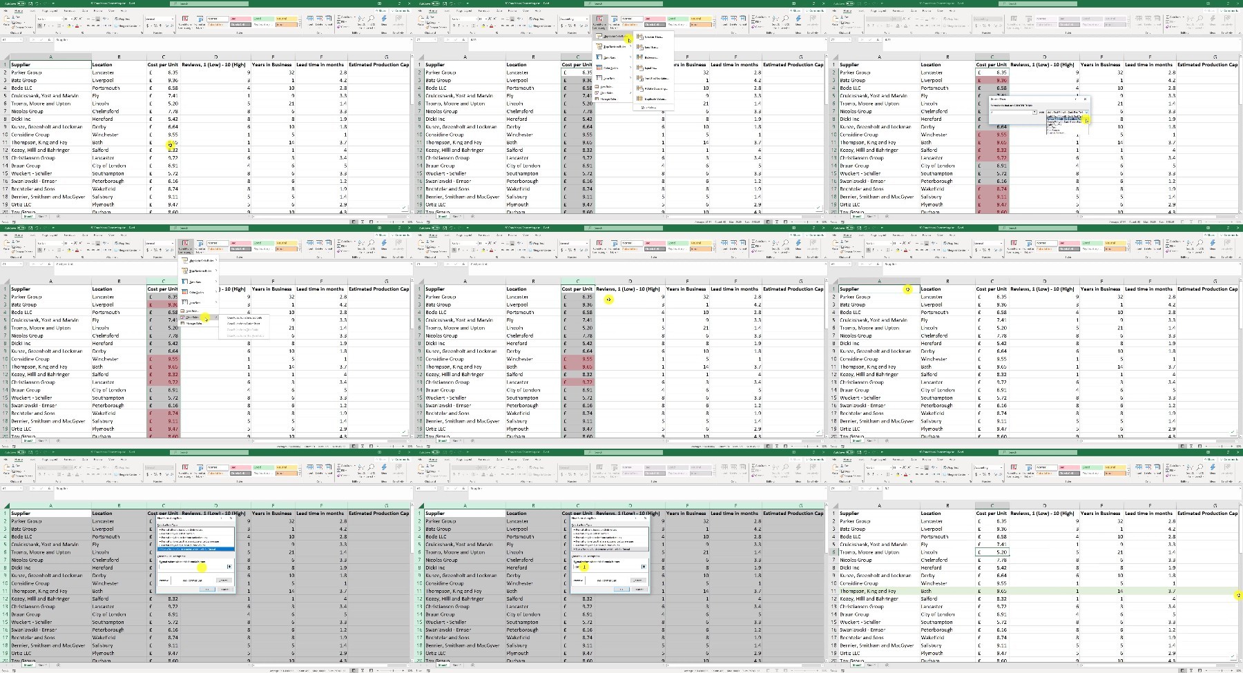Screen dimensions: 1243x673
Task: Click Comments button in the top-left frame
Action: coord(401,11)
